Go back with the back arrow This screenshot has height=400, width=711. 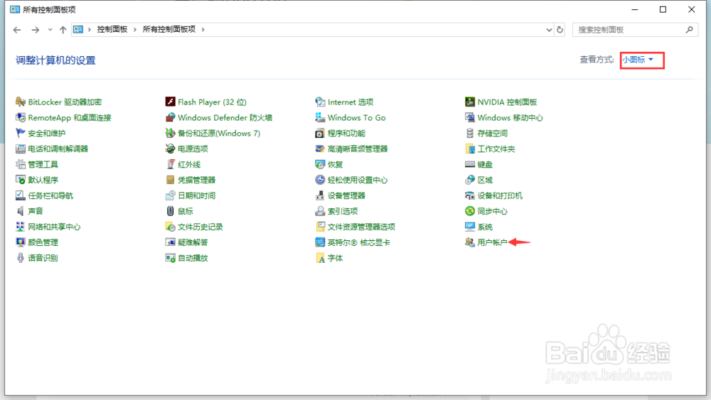tap(17, 29)
